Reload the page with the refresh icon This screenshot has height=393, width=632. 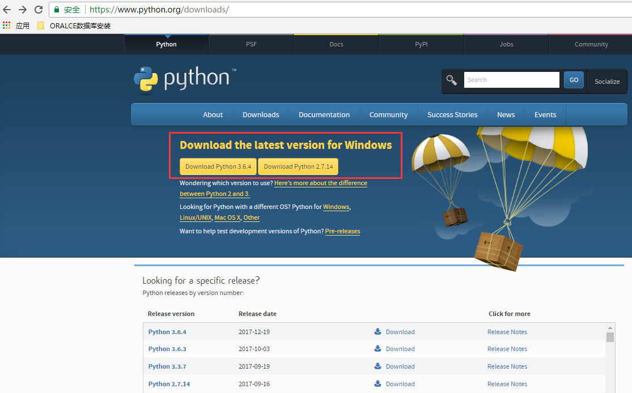[x=39, y=9]
